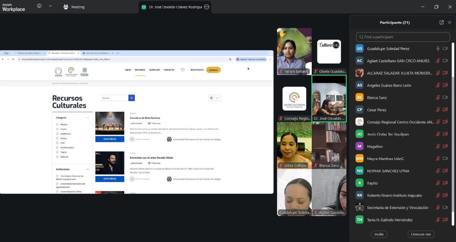Screen dimensions: 456x242
Task: Switch to the Meeting tab
Action: (x=74, y=7)
